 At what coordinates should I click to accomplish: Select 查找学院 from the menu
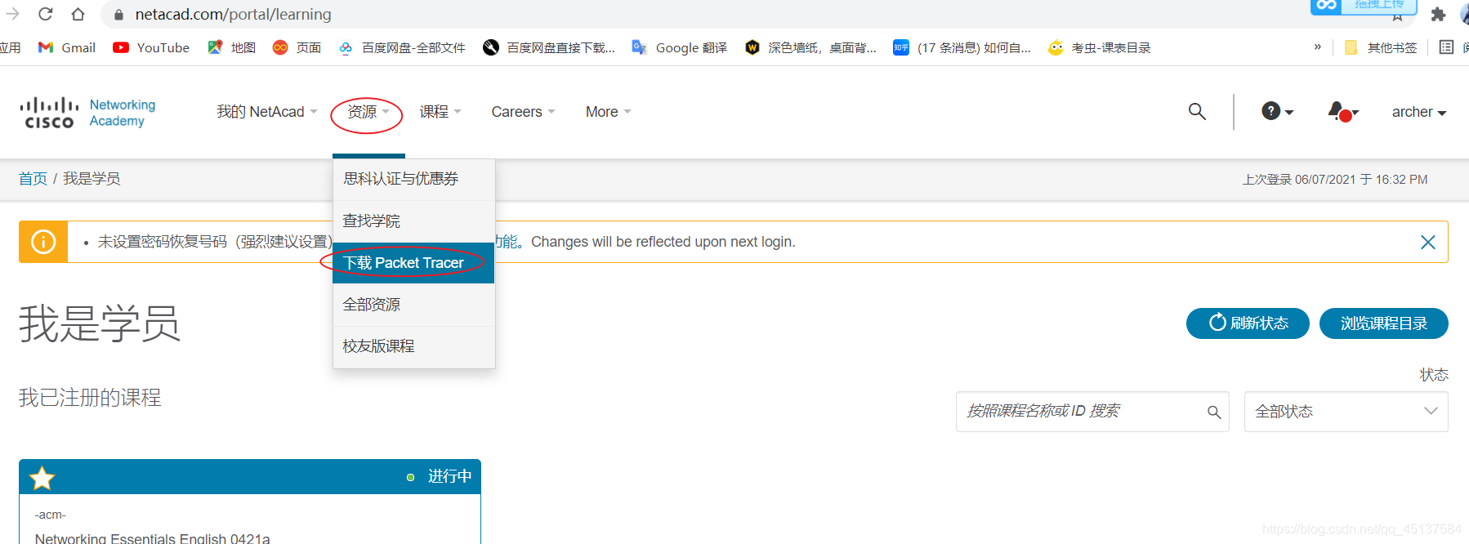coord(413,221)
